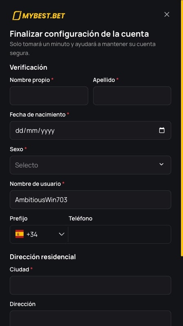The width and height of the screenshot is (183, 326).
Task: Focus the Apellido input field
Action: point(132,96)
